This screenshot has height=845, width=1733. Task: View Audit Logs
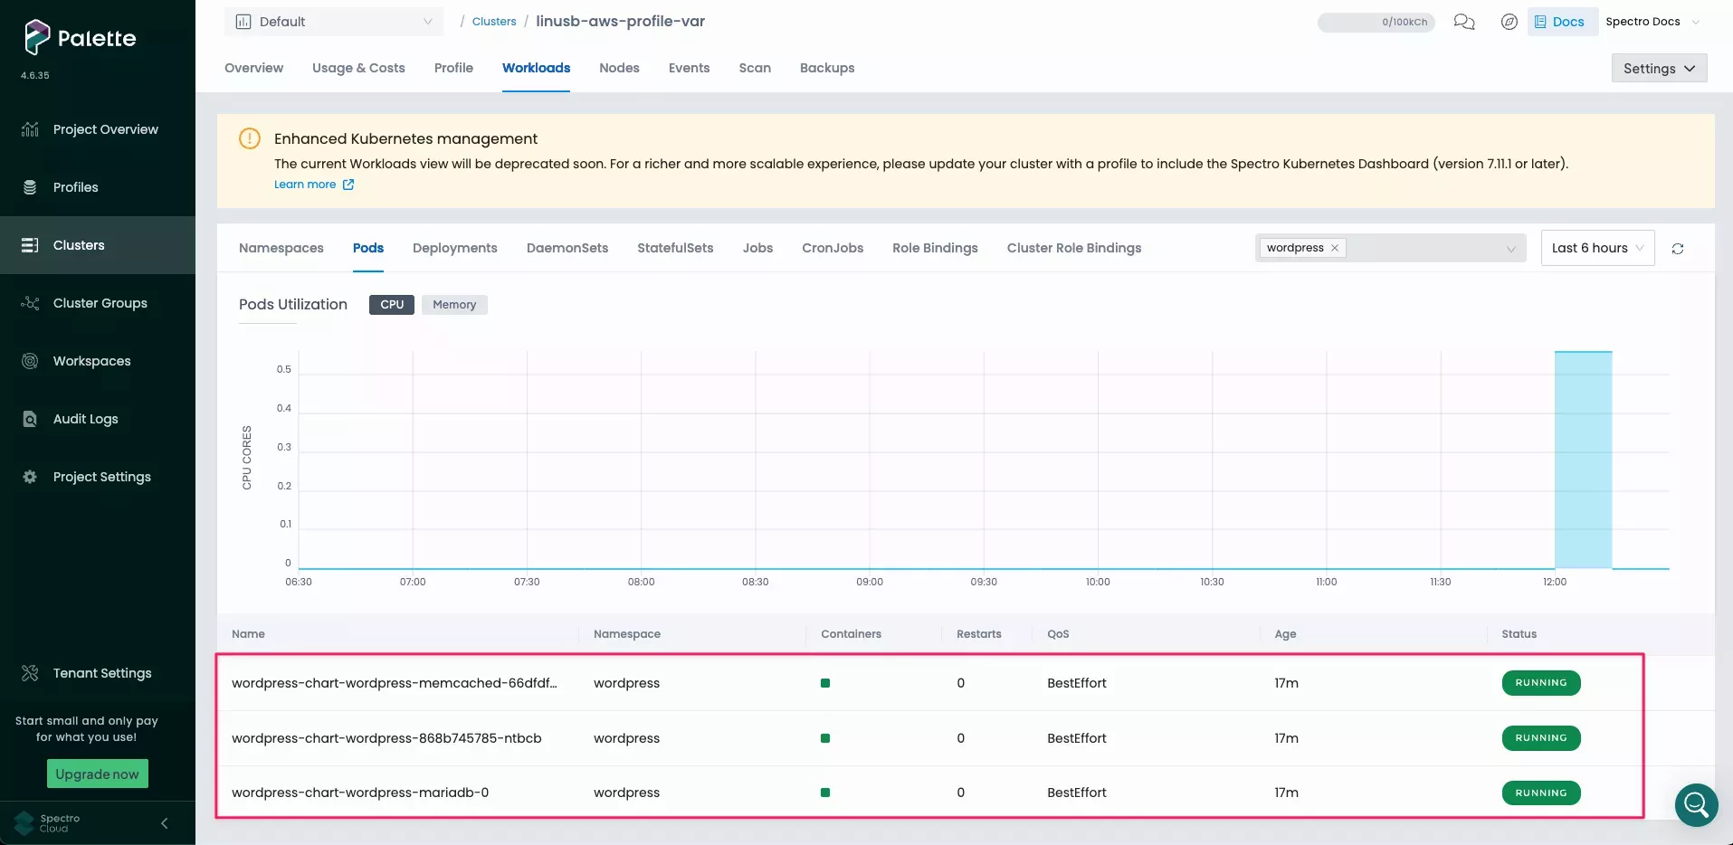(85, 418)
